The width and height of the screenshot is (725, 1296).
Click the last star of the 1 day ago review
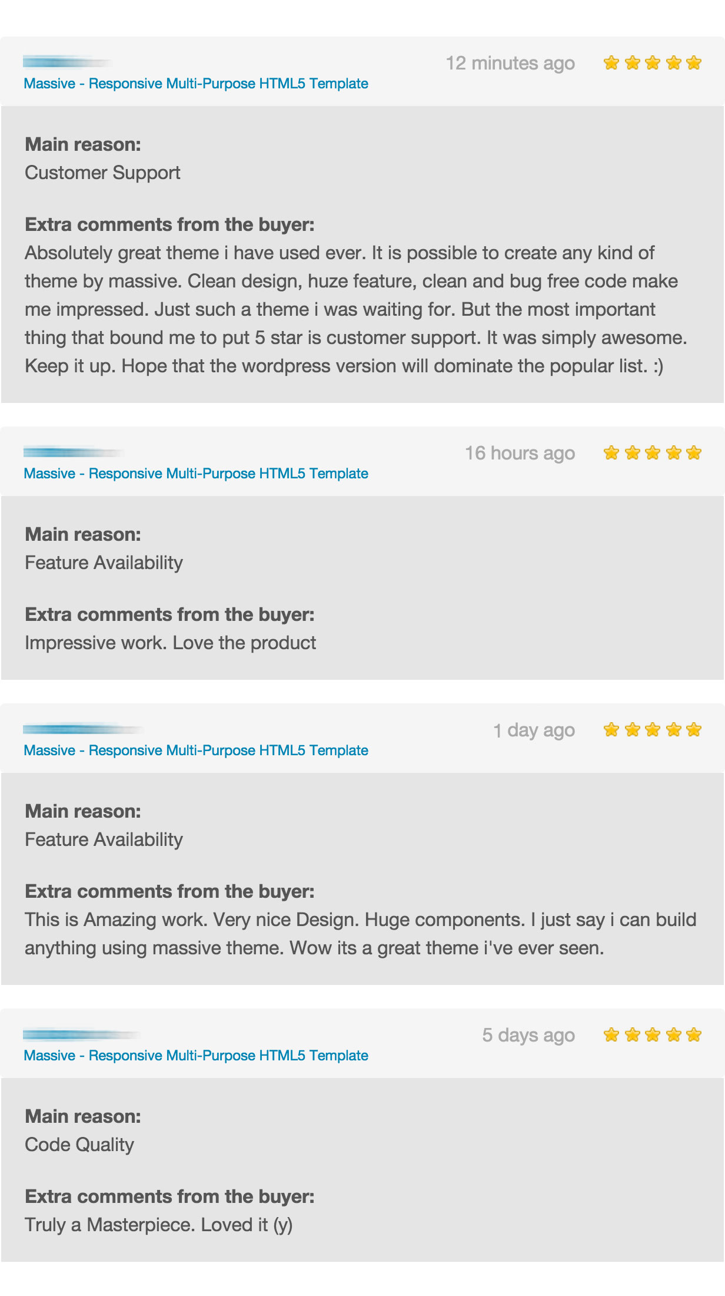tap(694, 729)
